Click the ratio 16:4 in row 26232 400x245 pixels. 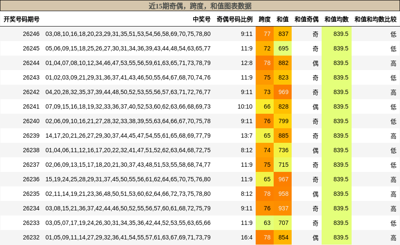point(247,237)
